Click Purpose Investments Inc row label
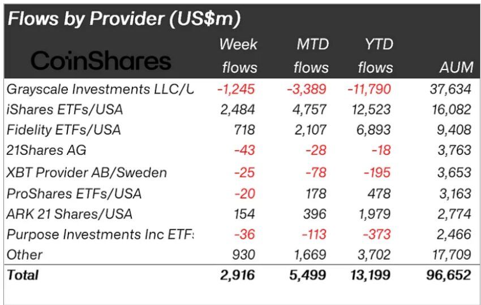The width and height of the screenshot is (481, 305). (100, 234)
